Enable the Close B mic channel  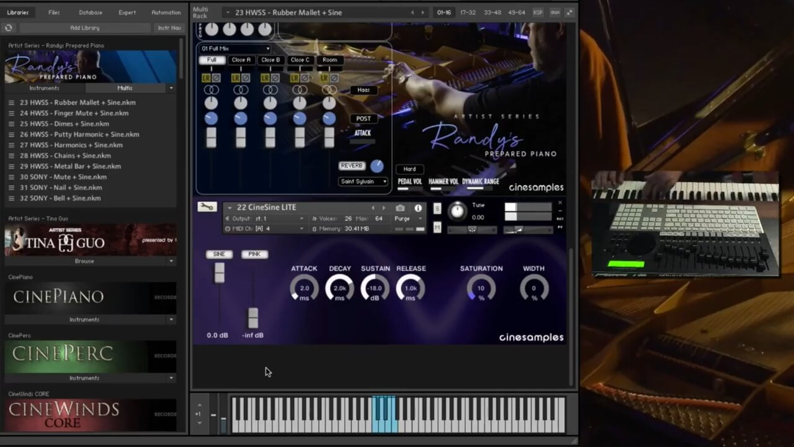pyautogui.click(x=270, y=60)
